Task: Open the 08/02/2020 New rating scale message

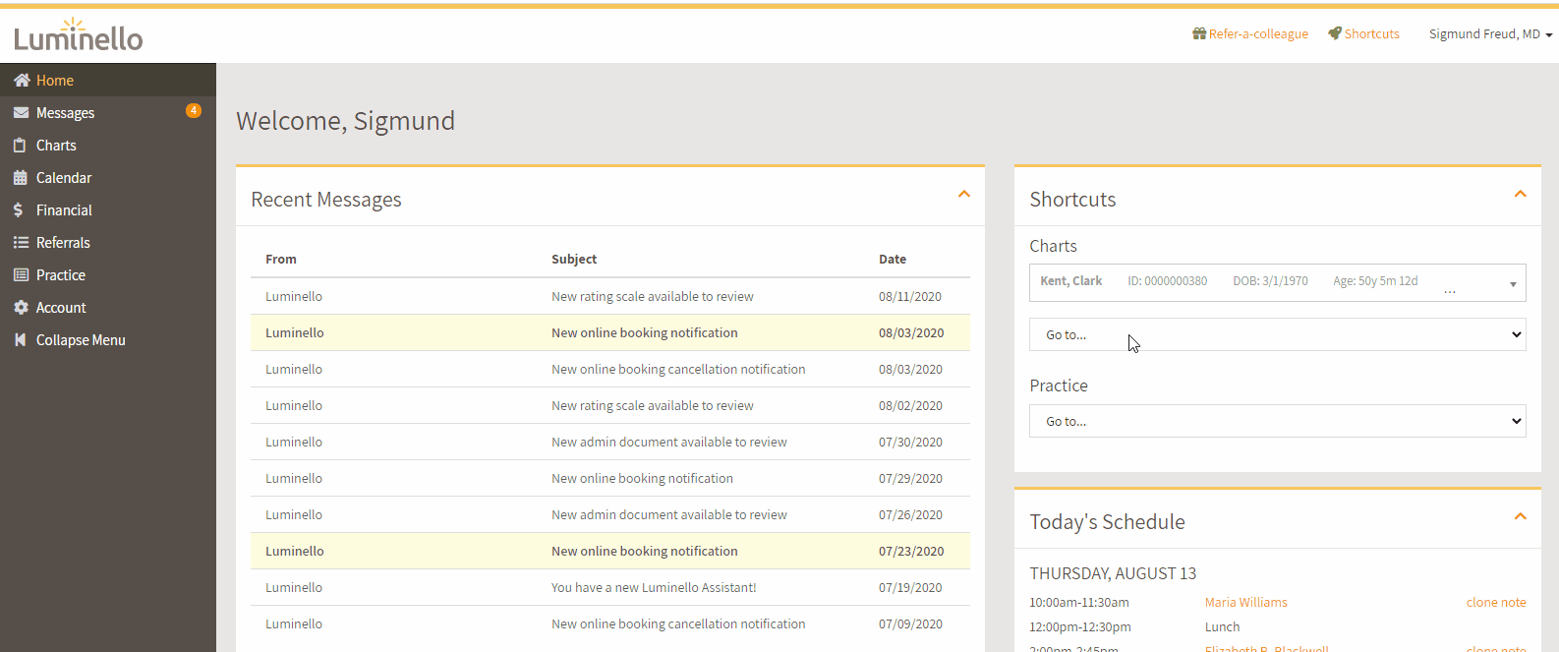Action: (610, 405)
